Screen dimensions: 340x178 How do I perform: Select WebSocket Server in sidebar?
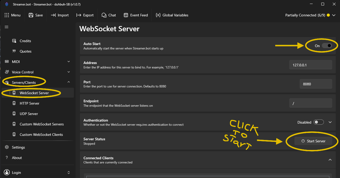[x=38, y=93]
